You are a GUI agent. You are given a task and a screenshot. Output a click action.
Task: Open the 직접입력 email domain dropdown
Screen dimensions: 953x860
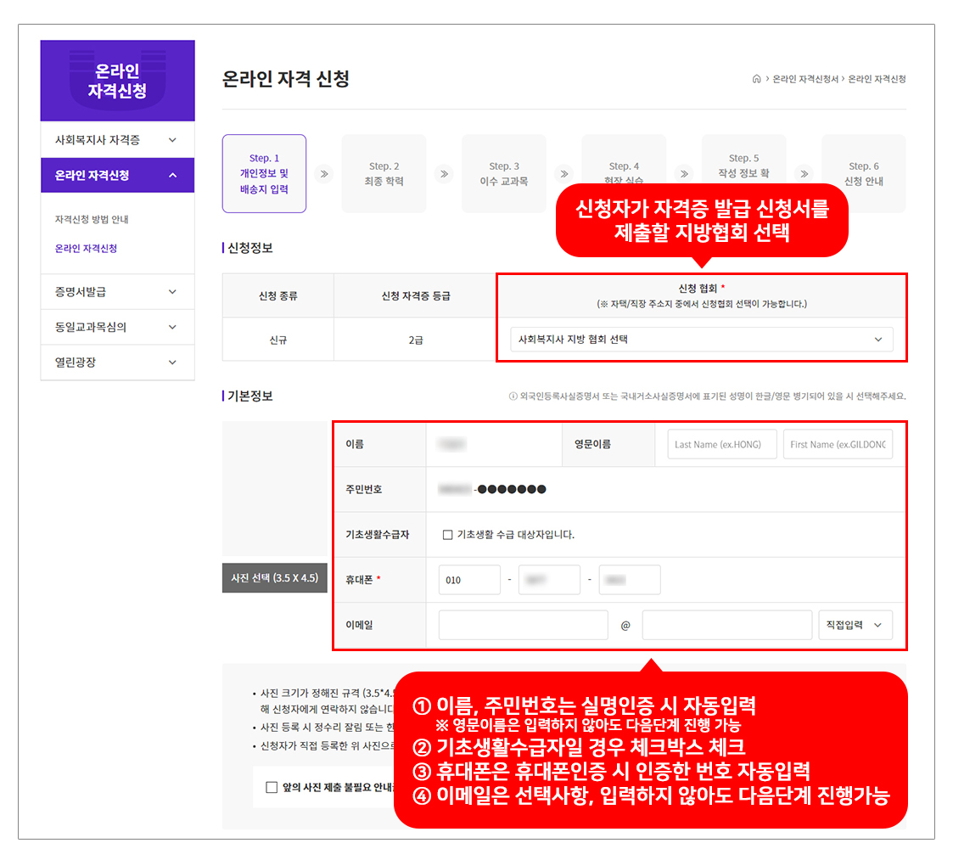click(x=855, y=625)
